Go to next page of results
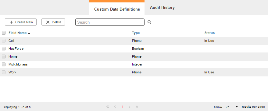This screenshot has height=111, width=268. pos(129,107)
